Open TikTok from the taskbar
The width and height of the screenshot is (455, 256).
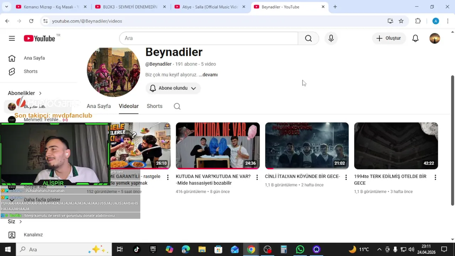[x=136, y=249]
